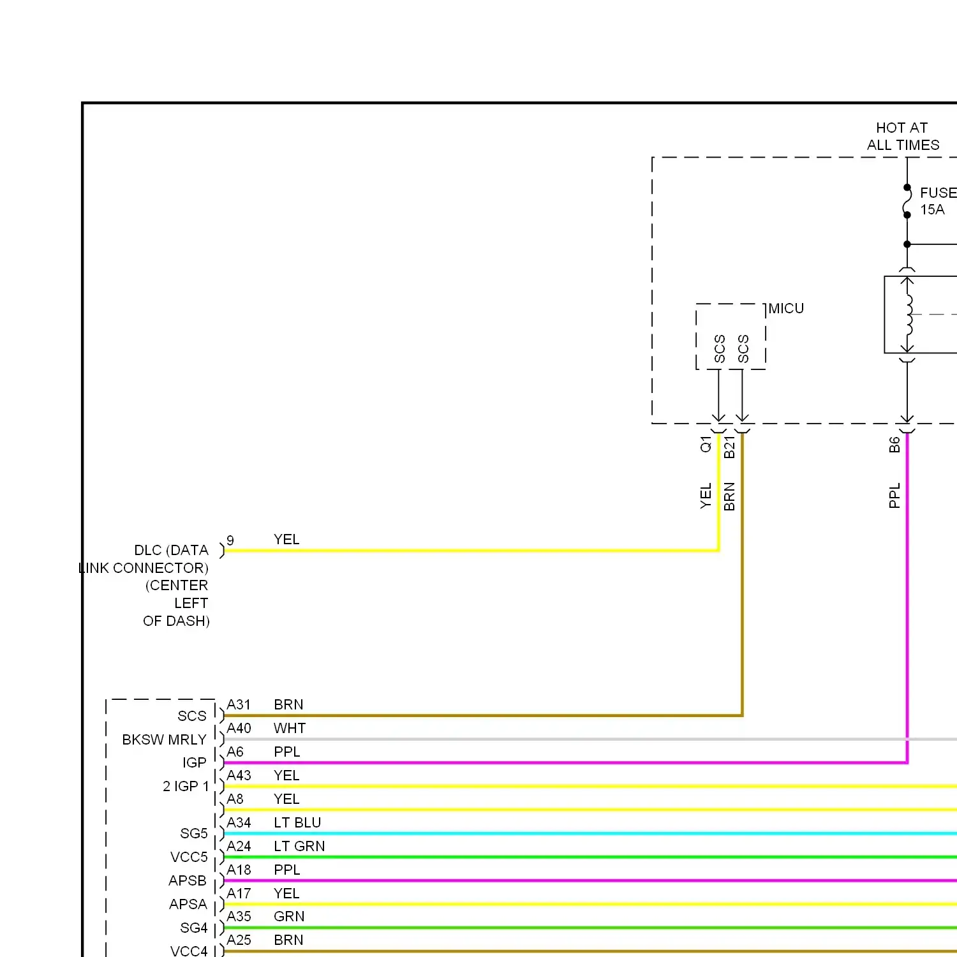Viewport: 957px width, 957px height.
Task: Select the Q1 connector pin label
Action: coord(706,444)
